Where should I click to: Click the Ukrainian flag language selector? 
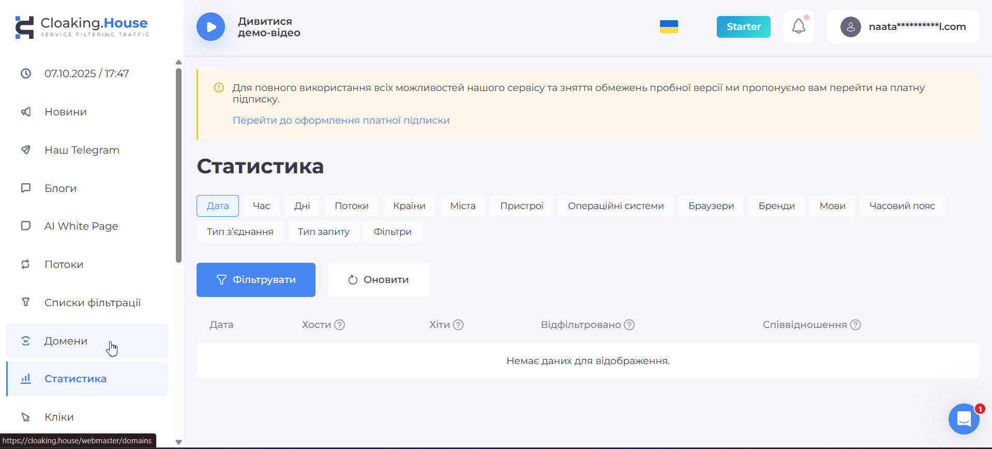[669, 26]
